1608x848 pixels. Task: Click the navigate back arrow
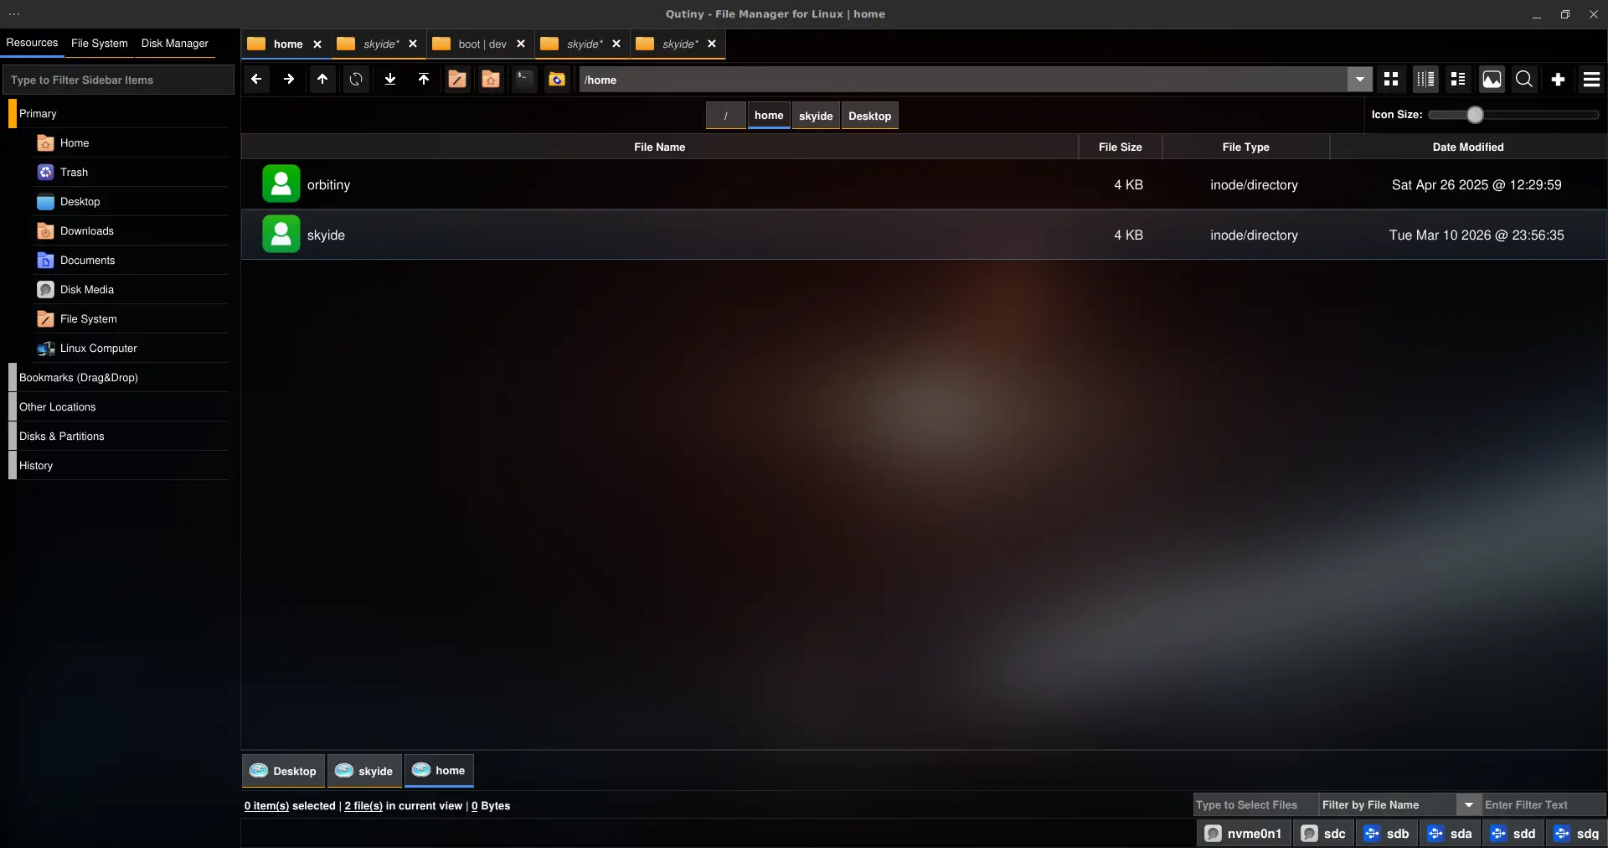click(256, 80)
